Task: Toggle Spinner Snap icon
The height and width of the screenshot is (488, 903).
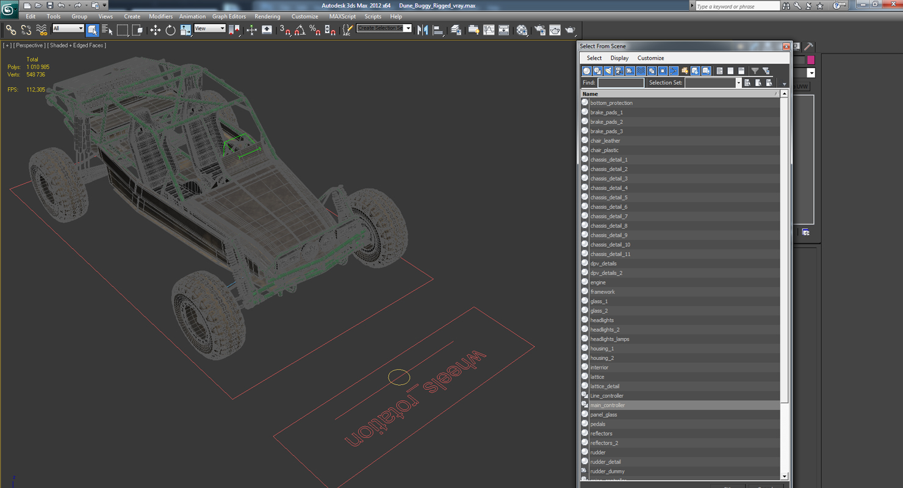Action: tap(330, 30)
